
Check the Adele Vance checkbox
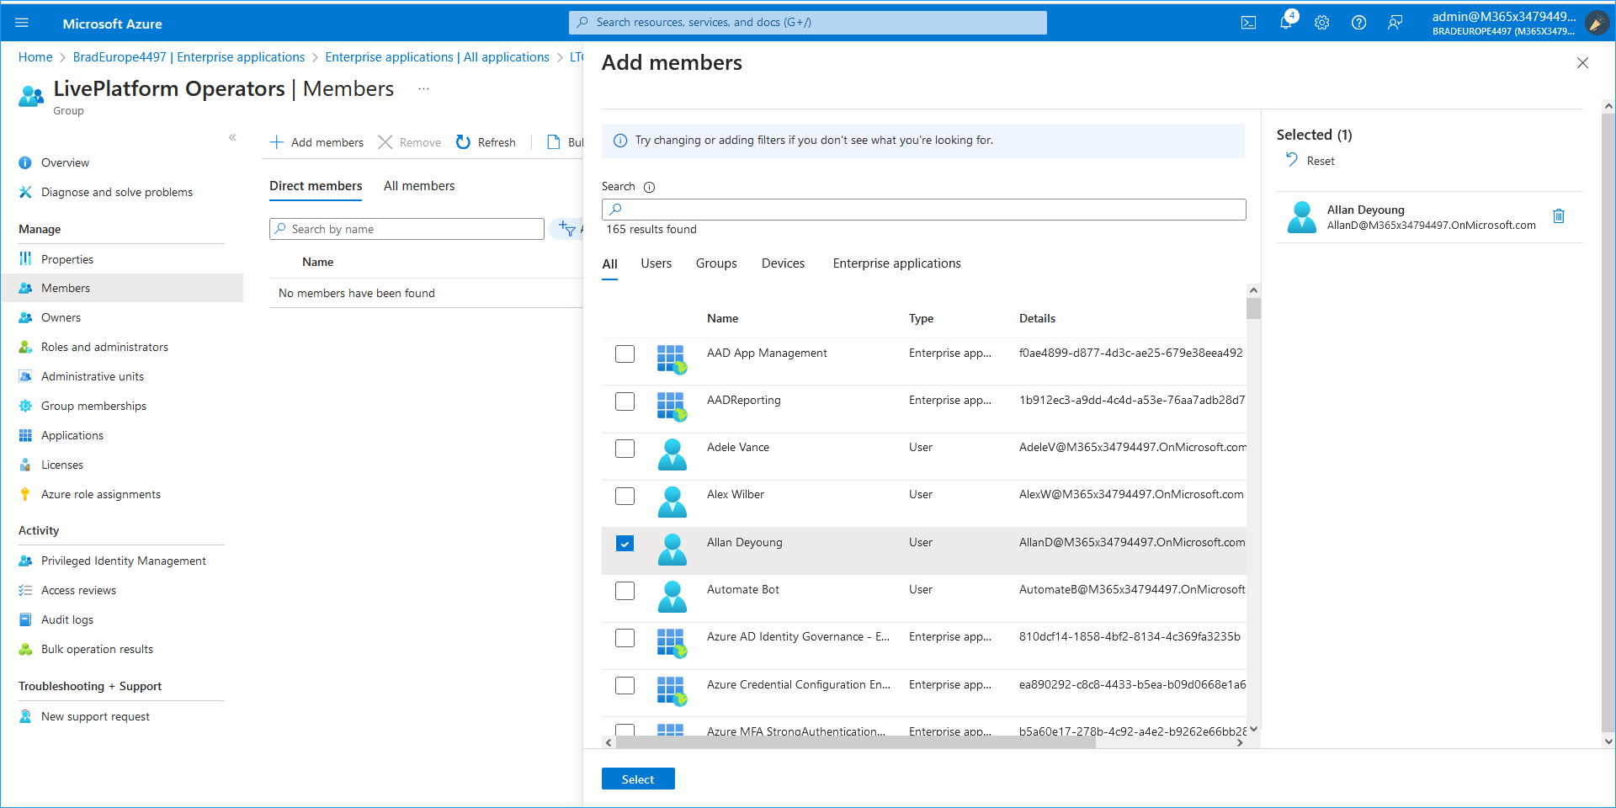(625, 449)
